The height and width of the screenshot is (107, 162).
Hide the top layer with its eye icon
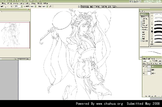144,67
